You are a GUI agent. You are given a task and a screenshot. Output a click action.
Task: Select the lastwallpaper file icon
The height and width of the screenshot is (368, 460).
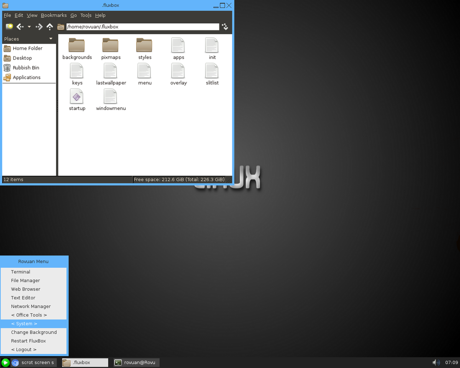point(110,71)
